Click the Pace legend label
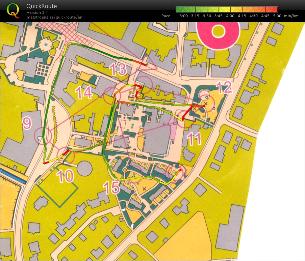 (166, 16)
